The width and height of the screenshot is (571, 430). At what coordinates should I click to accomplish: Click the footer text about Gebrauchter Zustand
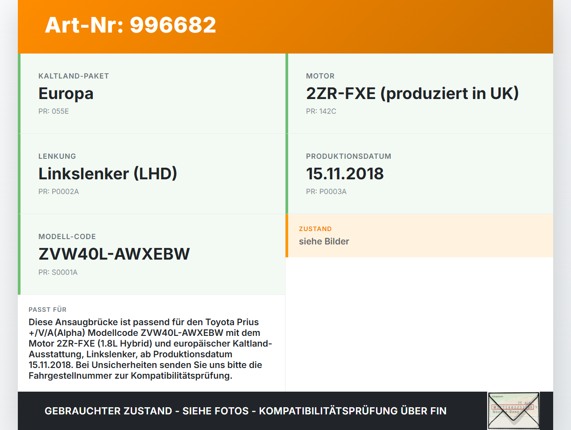click(245, 411)
